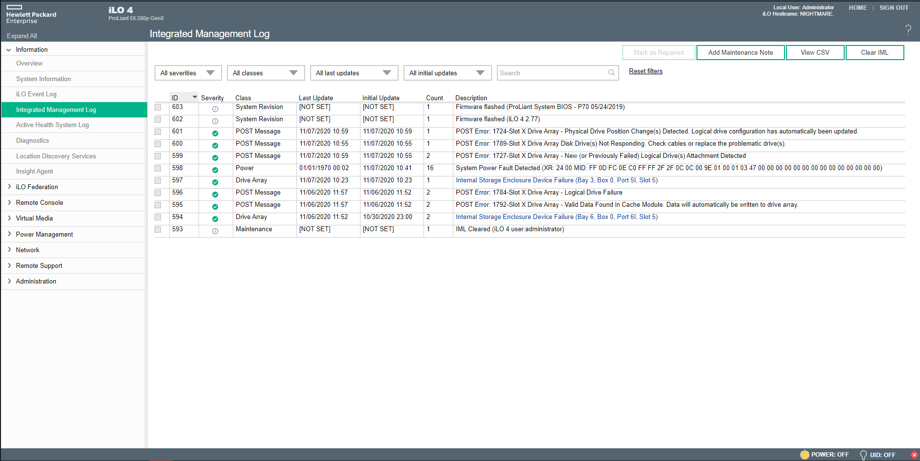Expand the iLO Federation section
The image size is (920, 461).
tap(9, 187)
